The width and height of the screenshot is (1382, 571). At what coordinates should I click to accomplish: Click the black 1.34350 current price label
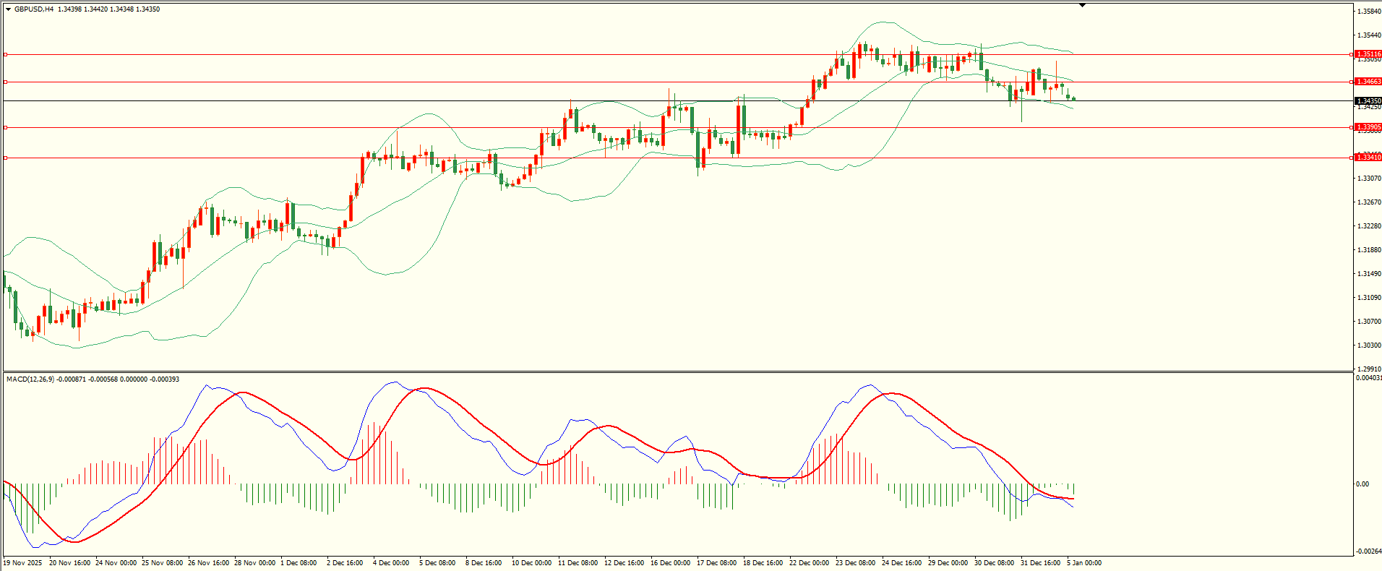1368,101
